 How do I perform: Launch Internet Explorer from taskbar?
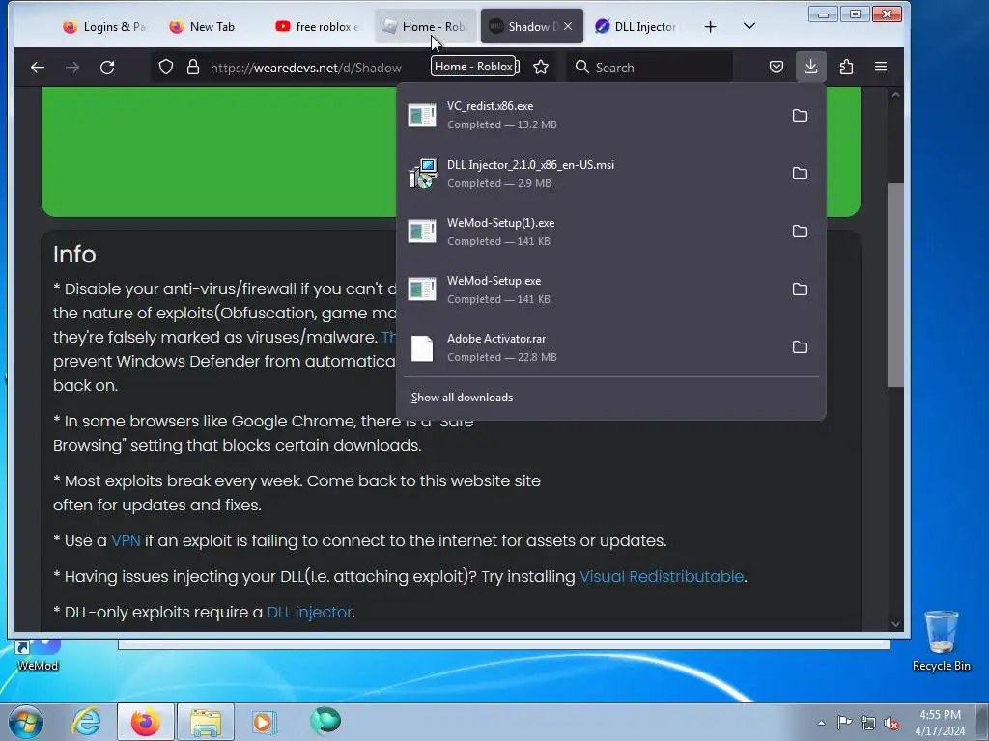point(86,722)
